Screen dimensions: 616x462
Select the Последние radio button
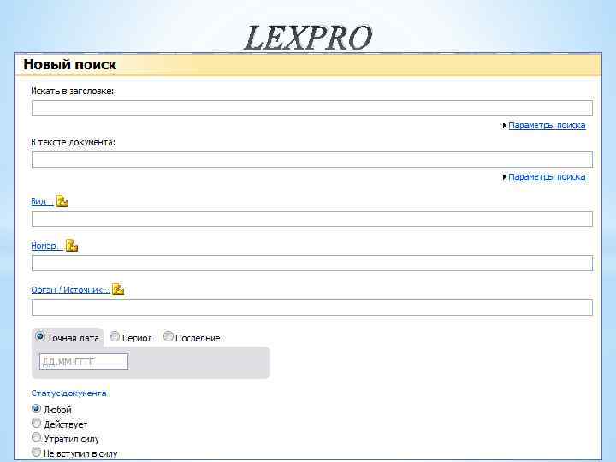pyautogui.click(x=169, y=337)
